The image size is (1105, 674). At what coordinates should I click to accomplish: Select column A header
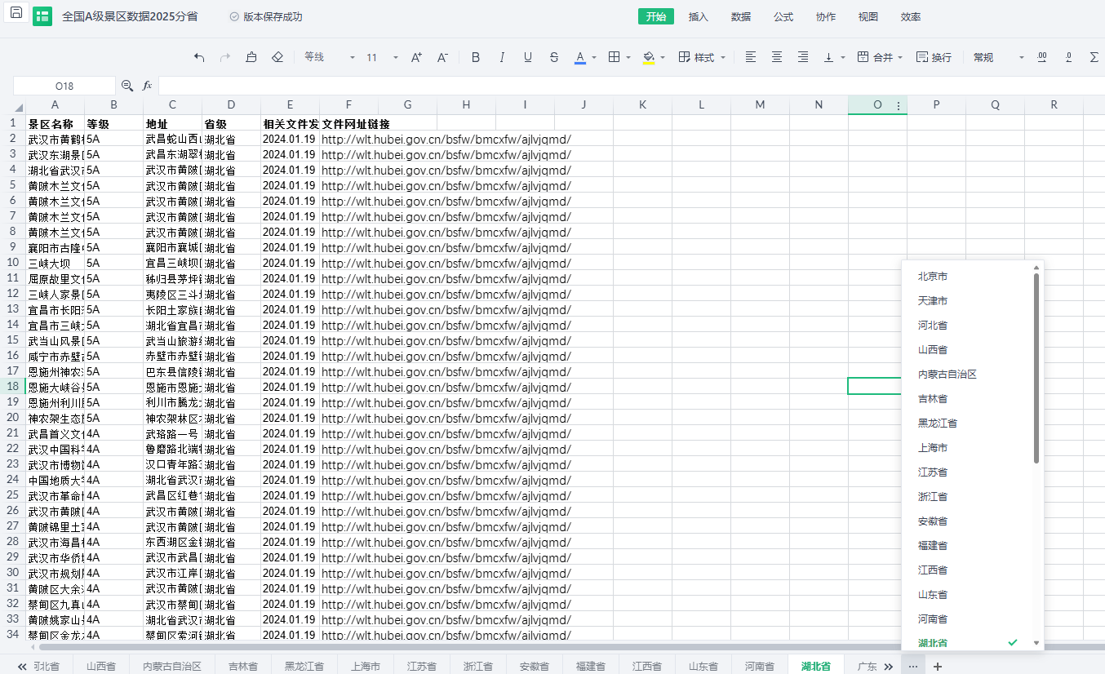click(55, 105)
